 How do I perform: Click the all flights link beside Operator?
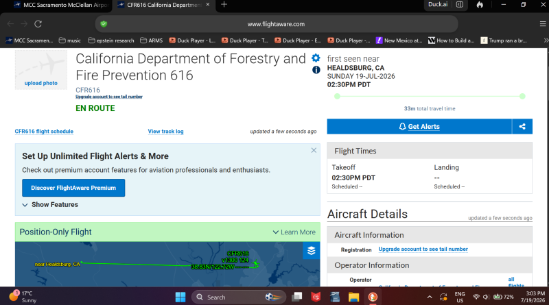click(x=516, y=282)
